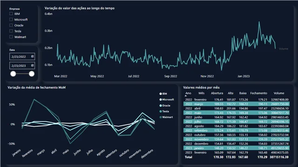
Task: Click total volume 30715116.39
Action: 279,157
